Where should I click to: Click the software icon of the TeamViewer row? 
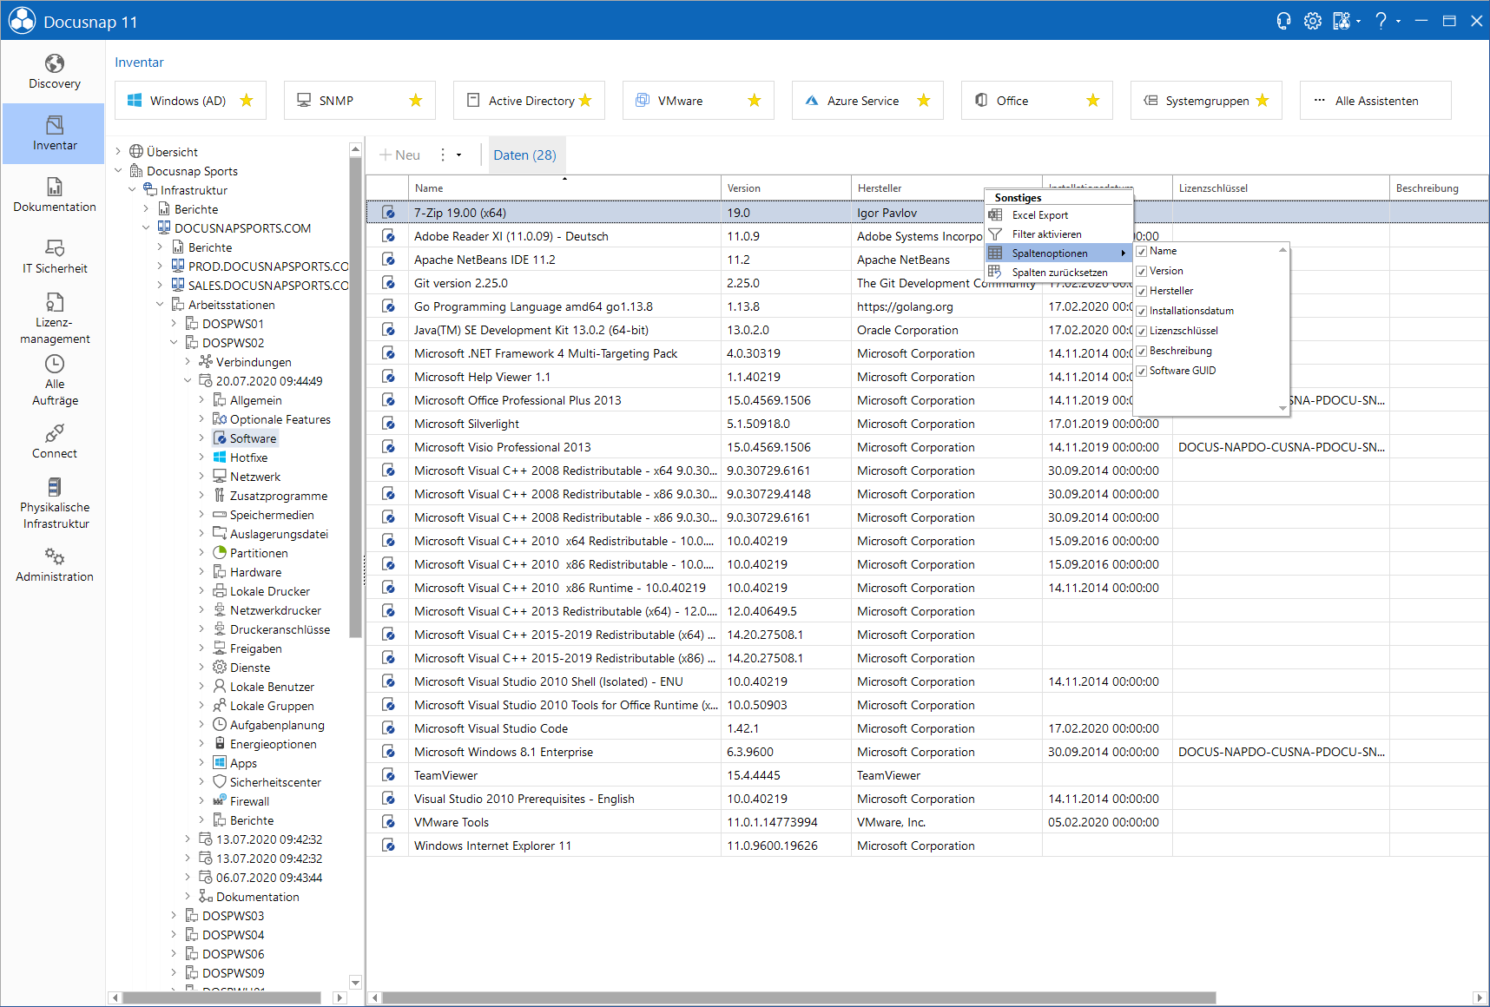tap(388, 775)
